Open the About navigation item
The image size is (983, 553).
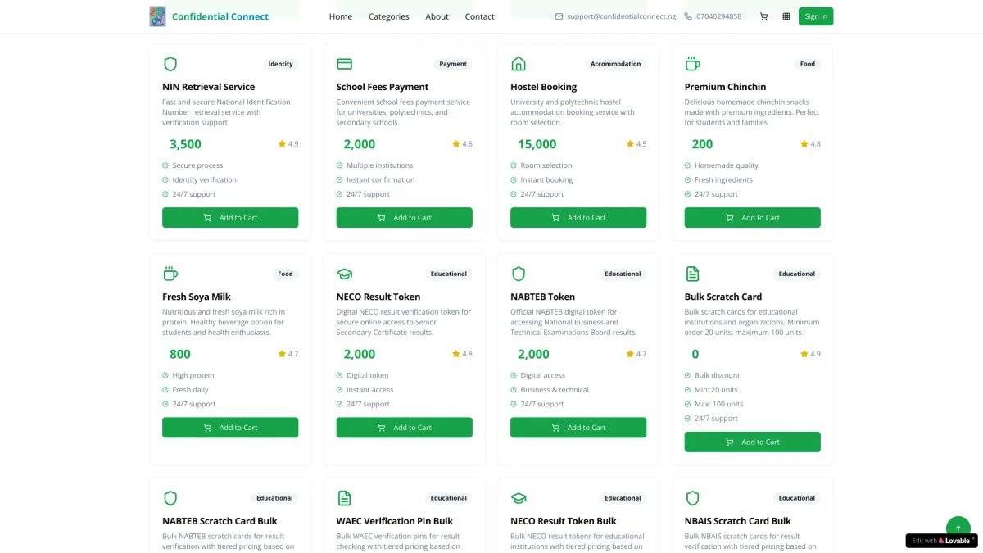point(437,16)
